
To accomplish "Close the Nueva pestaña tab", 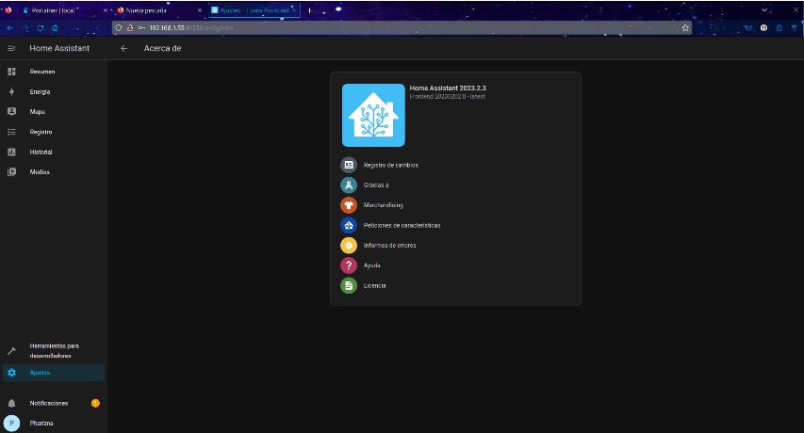I will click(x=200, y=10).
